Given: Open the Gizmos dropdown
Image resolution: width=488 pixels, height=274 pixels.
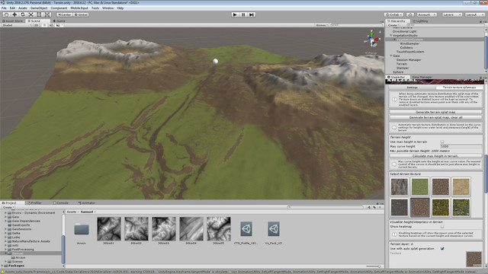Looking at the screenshot, I should tap(322, 25).
